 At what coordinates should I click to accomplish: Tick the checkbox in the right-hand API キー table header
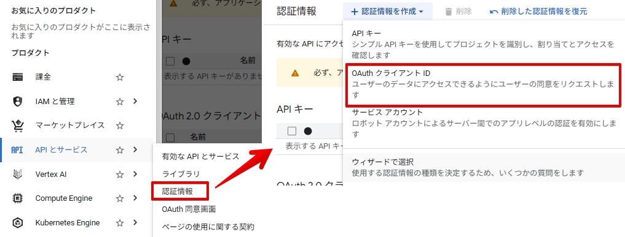tap(292, 131)
